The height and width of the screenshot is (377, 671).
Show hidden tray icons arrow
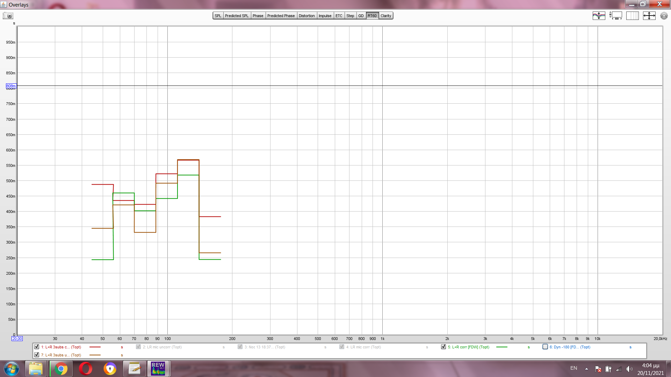point(586,369)
